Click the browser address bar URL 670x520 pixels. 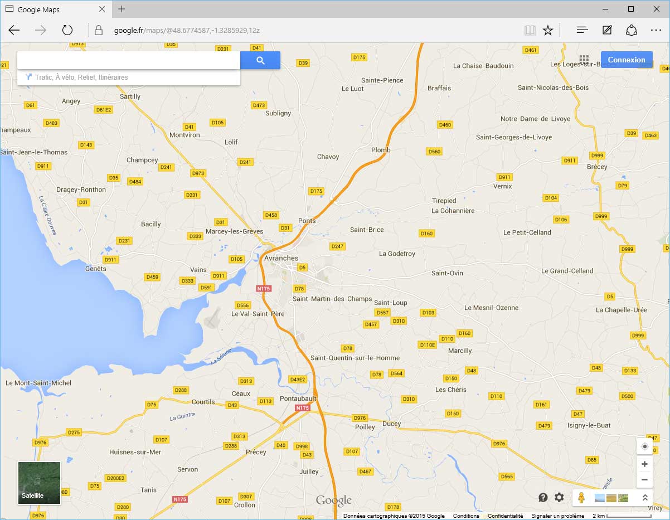pos(187,30)
